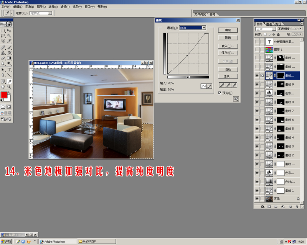This screenshot has height=245, width=307.
Task: Select the Pen tool
Action: (x=3, y=75)
